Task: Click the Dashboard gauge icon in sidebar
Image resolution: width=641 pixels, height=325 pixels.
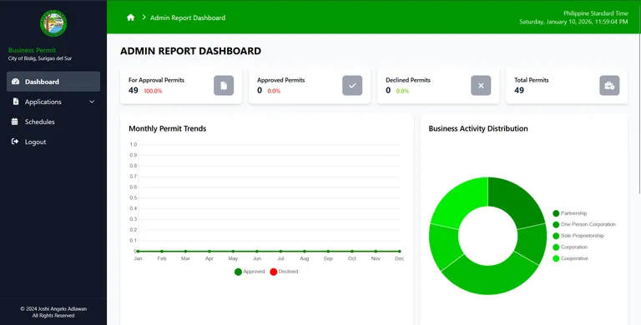Action: (16, 82)
